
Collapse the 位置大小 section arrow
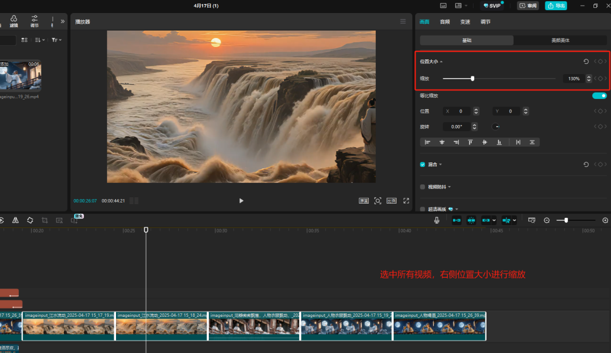point(441,62)
